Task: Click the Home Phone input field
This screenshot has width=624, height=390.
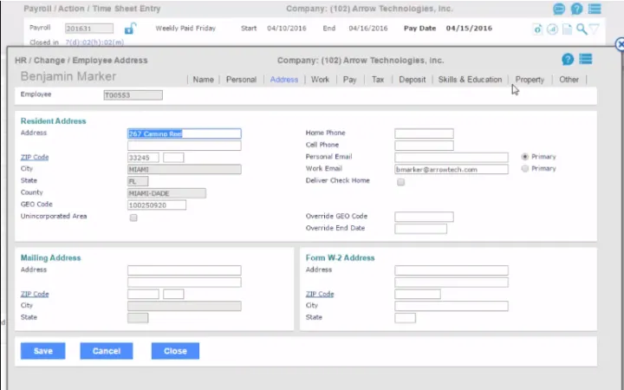Action: click(424, 133)
